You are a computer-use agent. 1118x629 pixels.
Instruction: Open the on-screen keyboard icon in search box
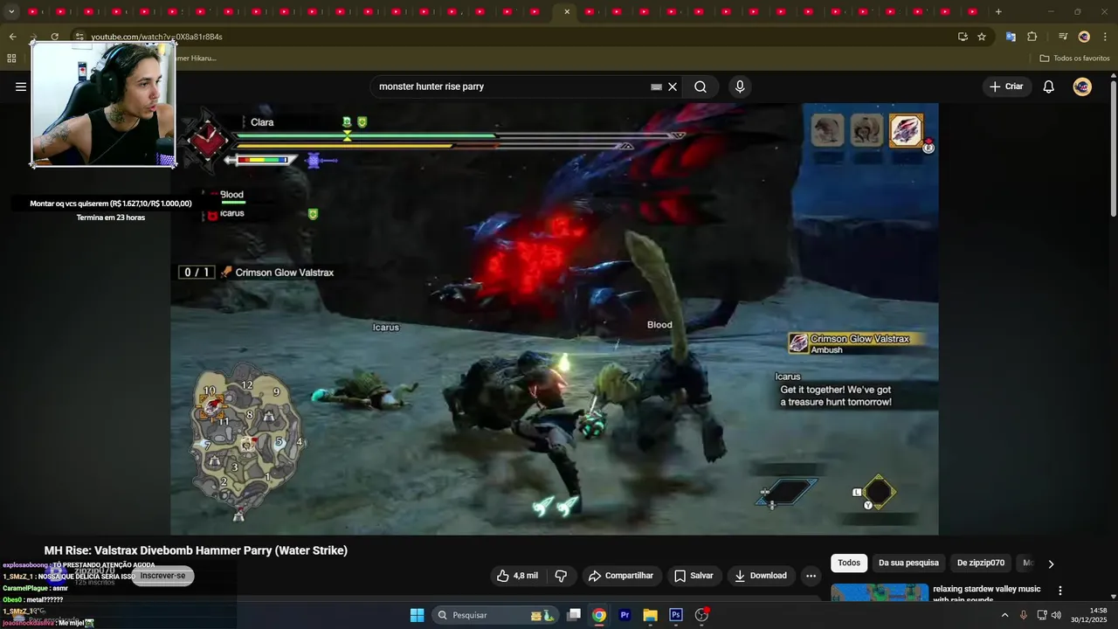[656, 86]
